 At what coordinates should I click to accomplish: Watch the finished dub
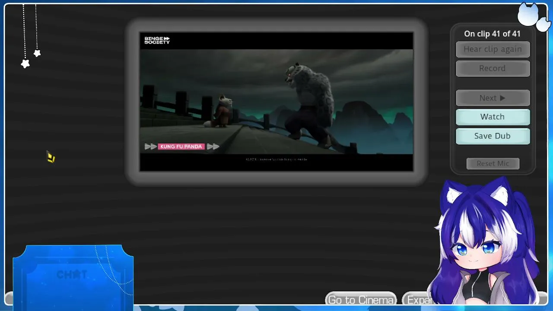[x=493, y=117]
